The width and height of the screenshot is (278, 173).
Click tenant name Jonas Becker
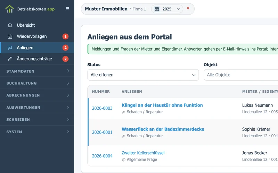tap(255, 153)
